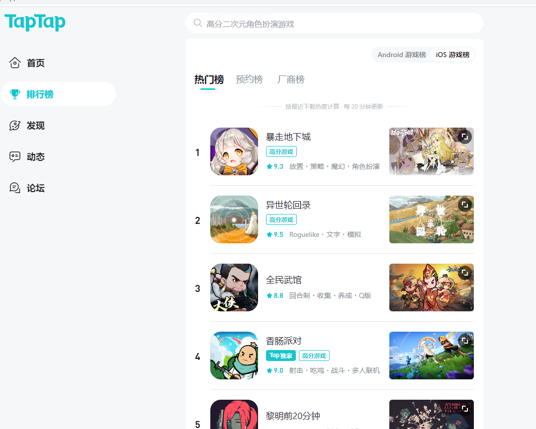Click the tags 放置·策略·魔幻·角色扮演
The height and width of the screenshot is (429, 536).
coord(334,166)
